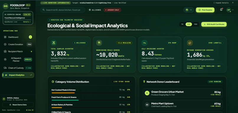
Task: Click the LIVE STORE SHARE badge
Action: 122,82
